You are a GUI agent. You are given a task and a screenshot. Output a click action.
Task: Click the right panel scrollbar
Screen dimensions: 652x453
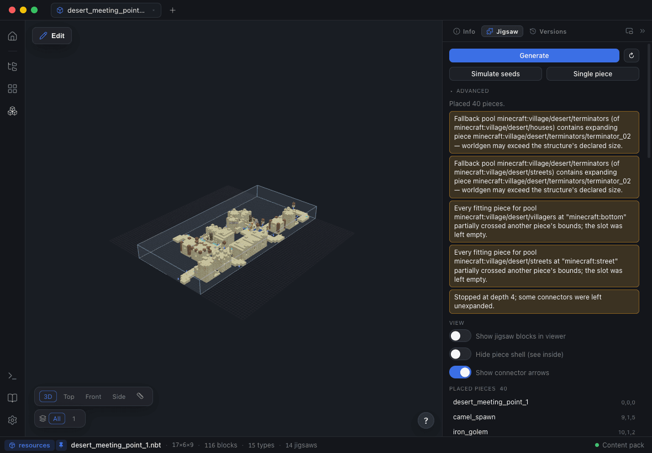(x=649, y=101)
